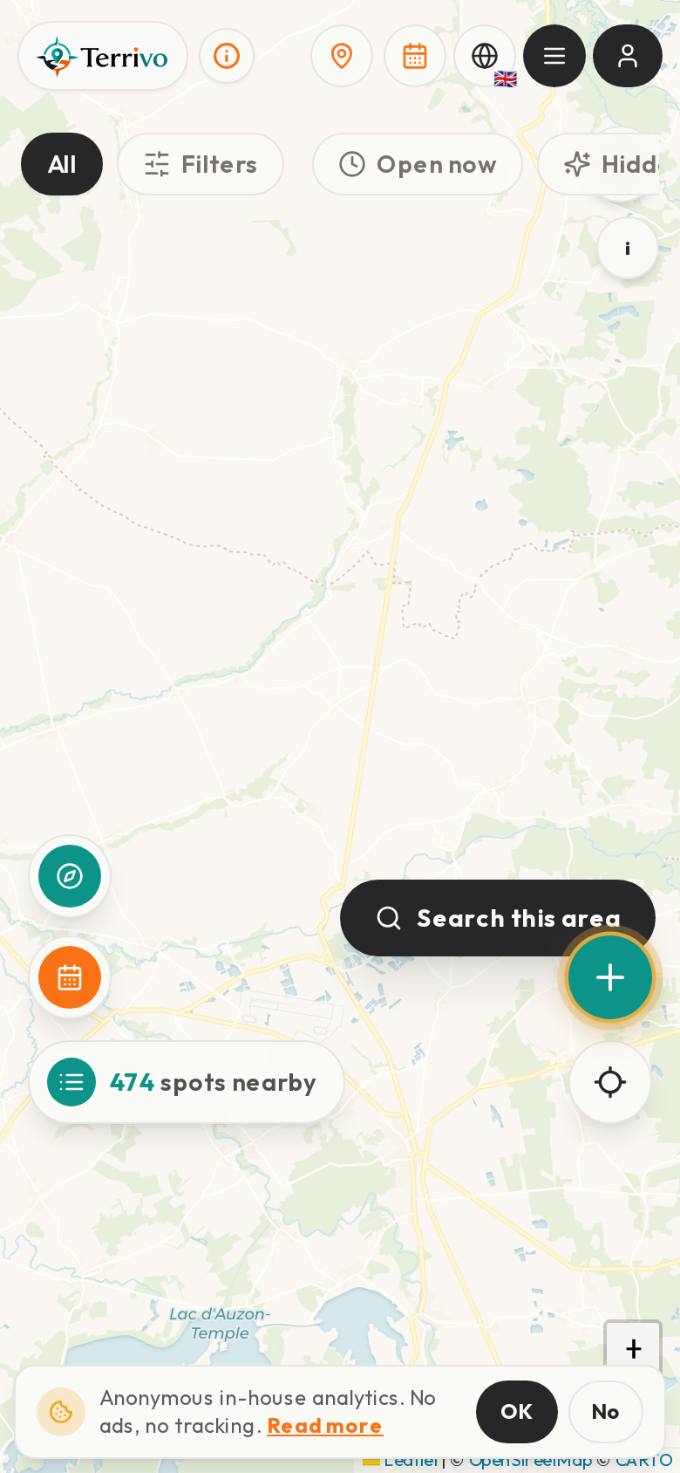The image size is (680, 1473).
Task: Open the Filters panel
Action: point(201,164)
